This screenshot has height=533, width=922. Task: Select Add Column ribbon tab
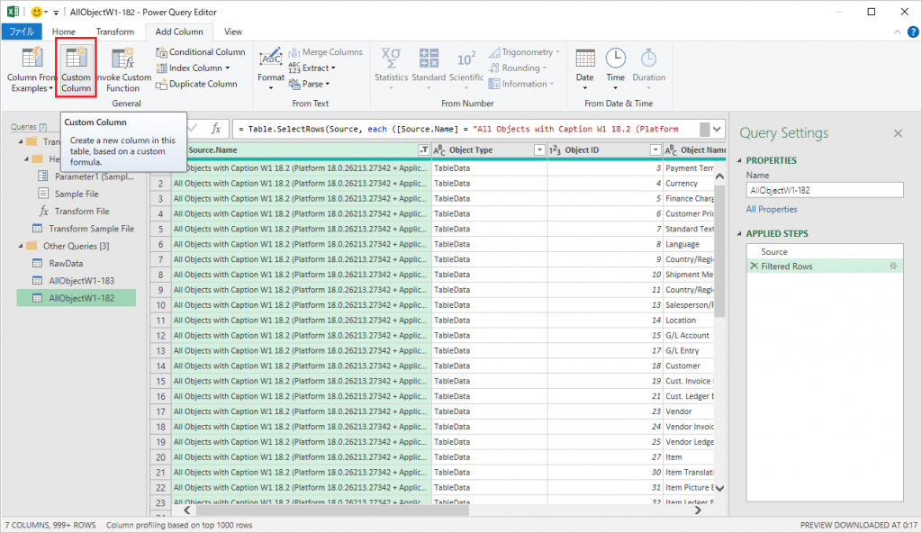tap(179, 32)
